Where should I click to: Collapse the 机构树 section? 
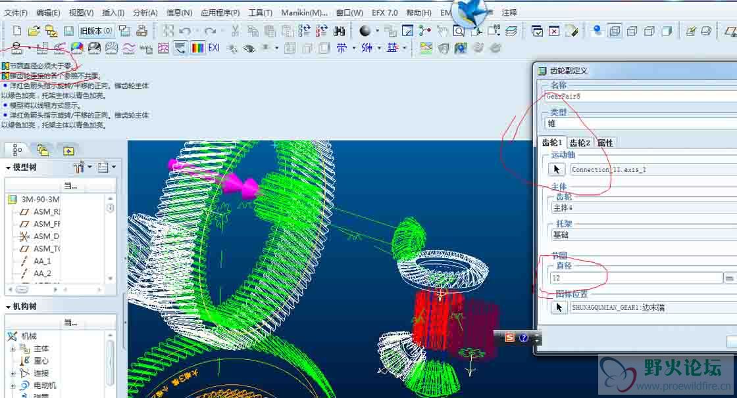tap(8, 307)
